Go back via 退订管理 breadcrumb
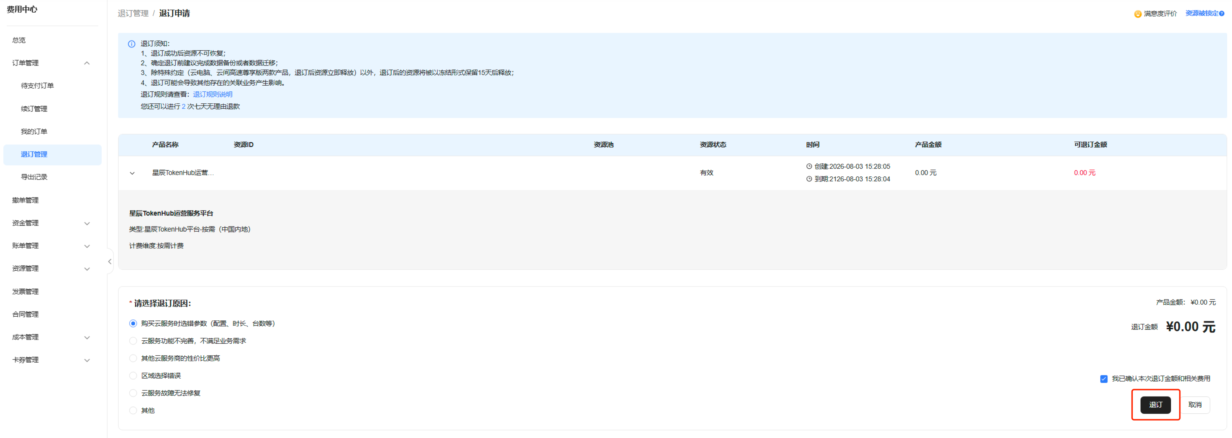This screenshot has height=438, width=1232. click(x=133, y=14)
